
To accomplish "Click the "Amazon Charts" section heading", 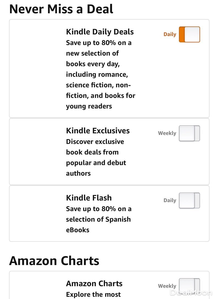I will coord(54,261).
